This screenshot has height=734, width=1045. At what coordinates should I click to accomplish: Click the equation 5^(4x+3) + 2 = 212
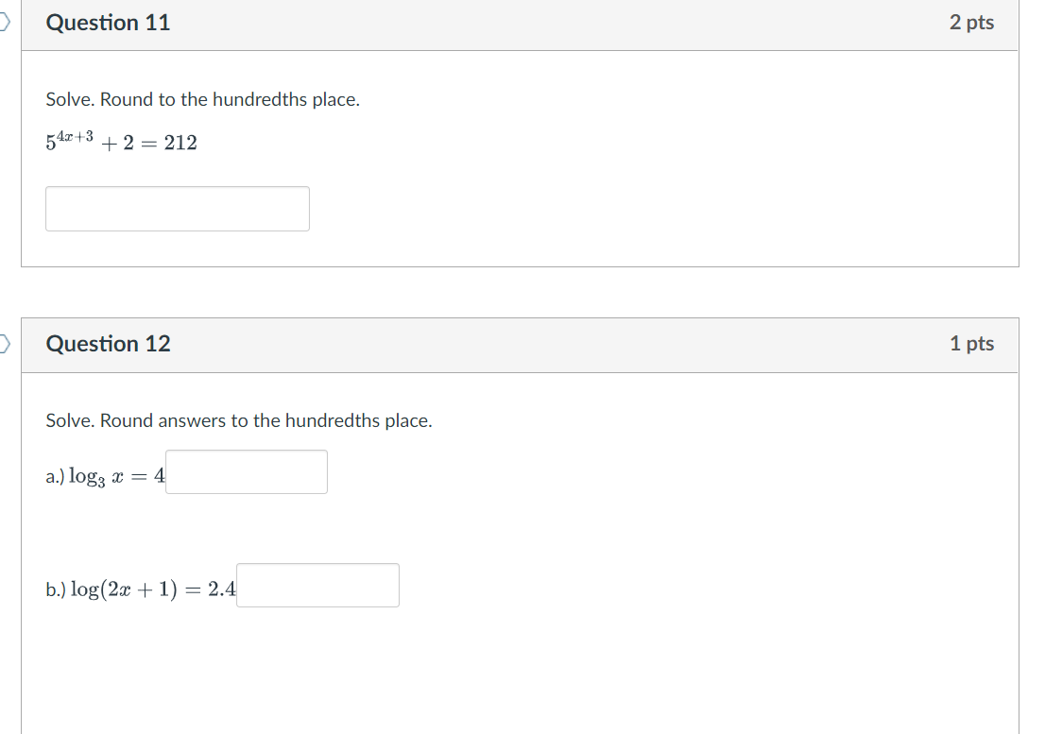click(x=121, y=142)
